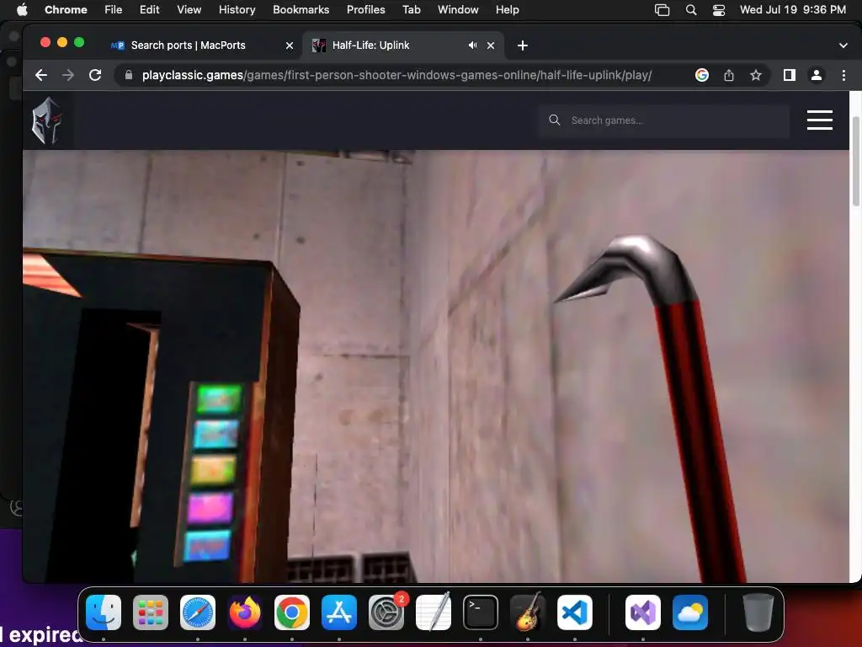This screenshot has width=862, height=647.
Task: Open Safari from the Dock
Action: [198, 612]
